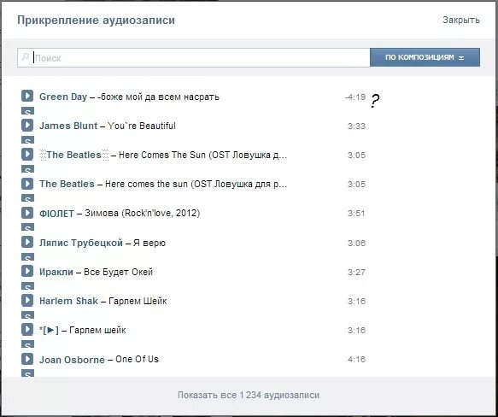Open artist ФІОЛЕТ link
The height and width of the screenshot is (417, 498).
point(56,214)
